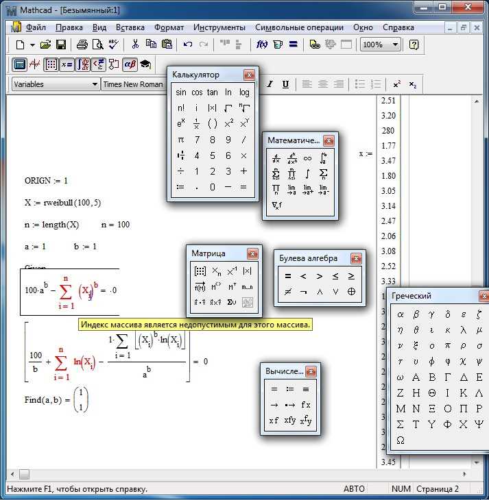Click the sin button in Calculator
The height and width of the screenshot is (500, 489).
click(181, 92)
